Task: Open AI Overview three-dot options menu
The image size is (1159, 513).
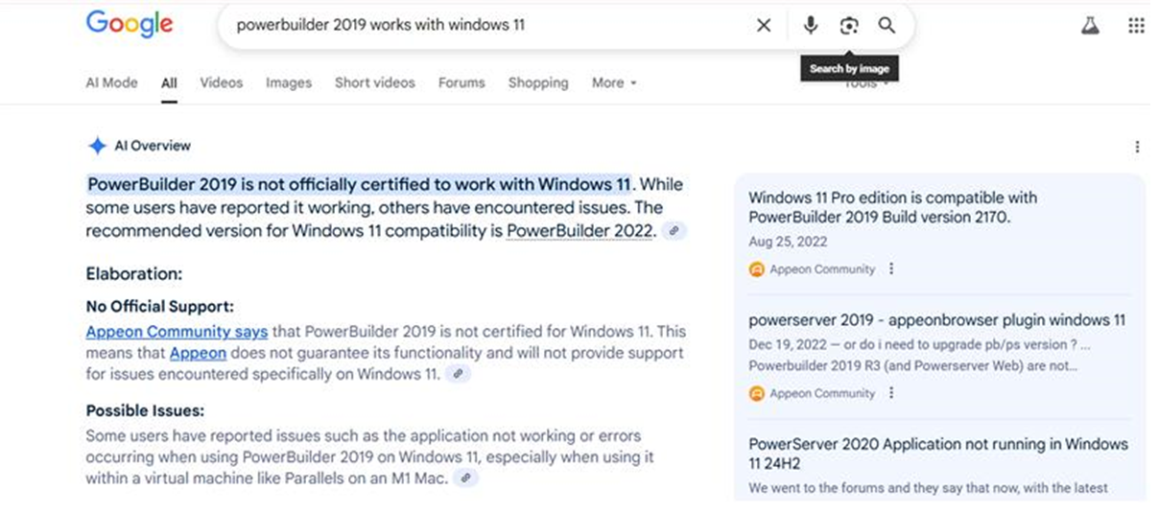Action: pos(1137,147)
